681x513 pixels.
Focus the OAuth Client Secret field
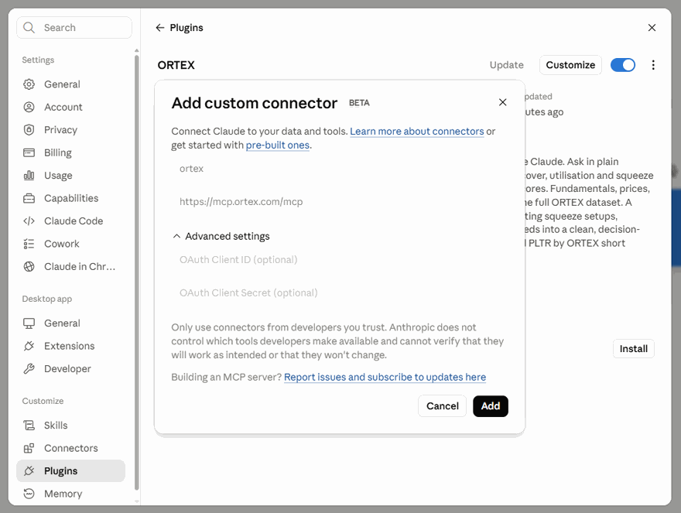pos(340,292)
